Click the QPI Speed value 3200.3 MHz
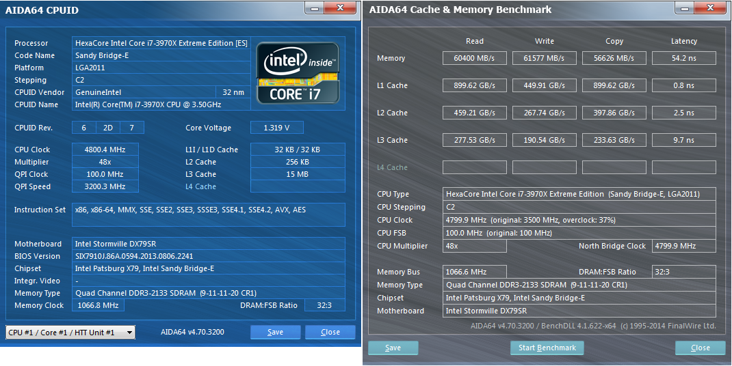The image size is (732, 366). pyautogui.click(x=105, y=186)
